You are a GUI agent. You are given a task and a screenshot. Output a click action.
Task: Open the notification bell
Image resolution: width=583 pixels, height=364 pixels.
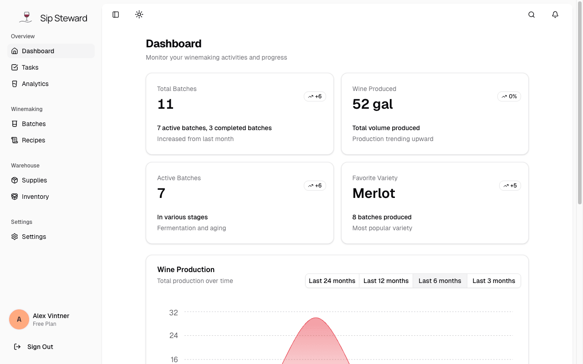[x=555, y=15]
